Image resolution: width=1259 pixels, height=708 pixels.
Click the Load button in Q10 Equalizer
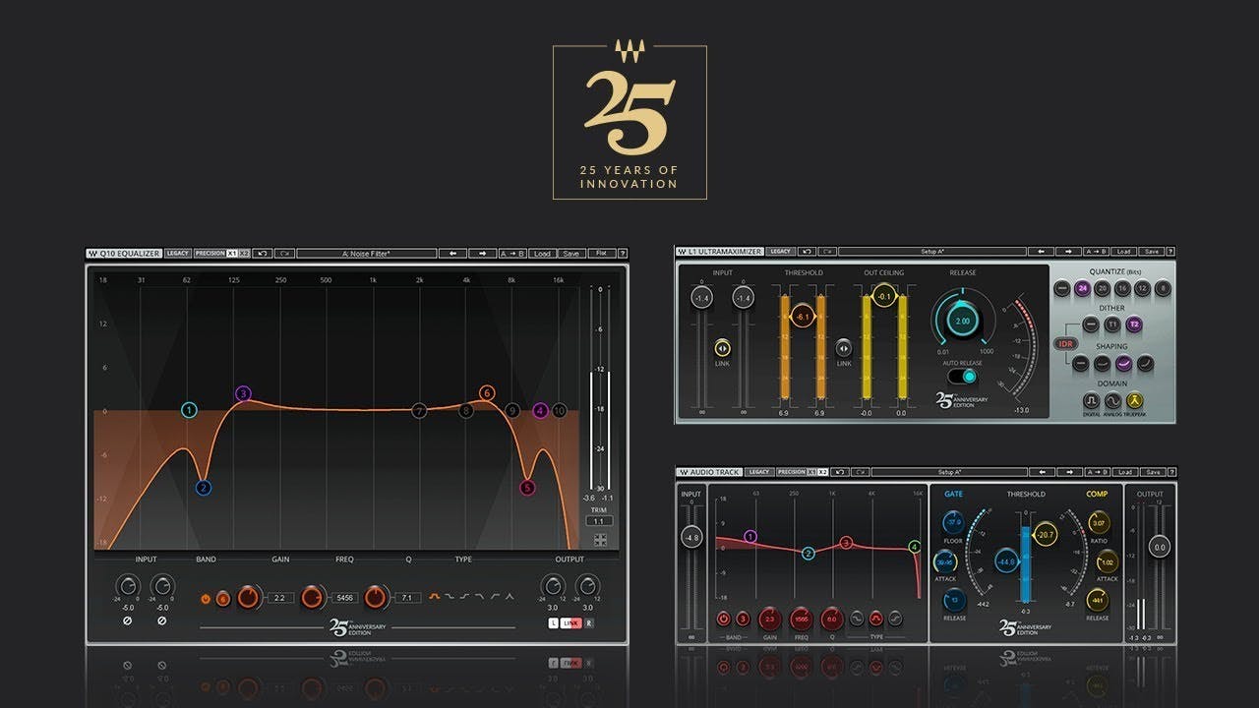point(541,254)
